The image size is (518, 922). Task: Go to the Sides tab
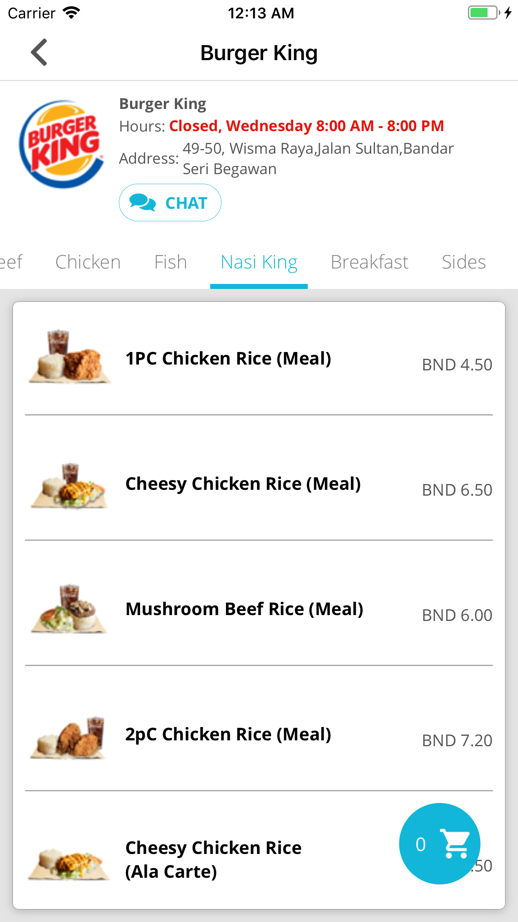(464, 262)
